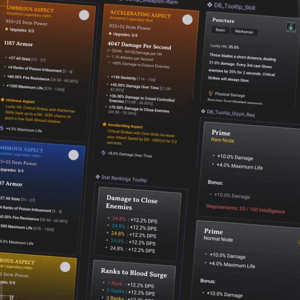Click the 1187 Armor text

pos(18,44)
